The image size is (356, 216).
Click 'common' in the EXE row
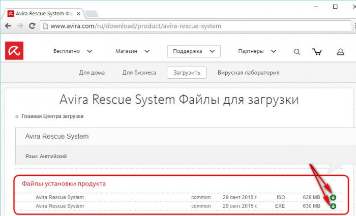click(201, 206)
